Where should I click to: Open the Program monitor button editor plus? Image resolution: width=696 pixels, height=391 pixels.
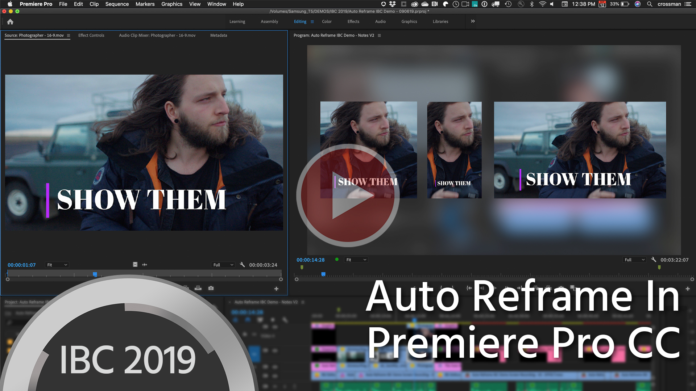click(x=688, y=289)
